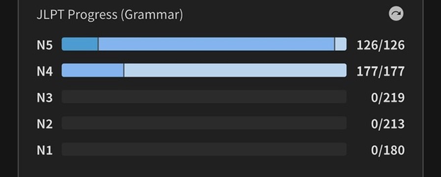Choose the N1 level label

pyautogui.click(x=45, y=150)
